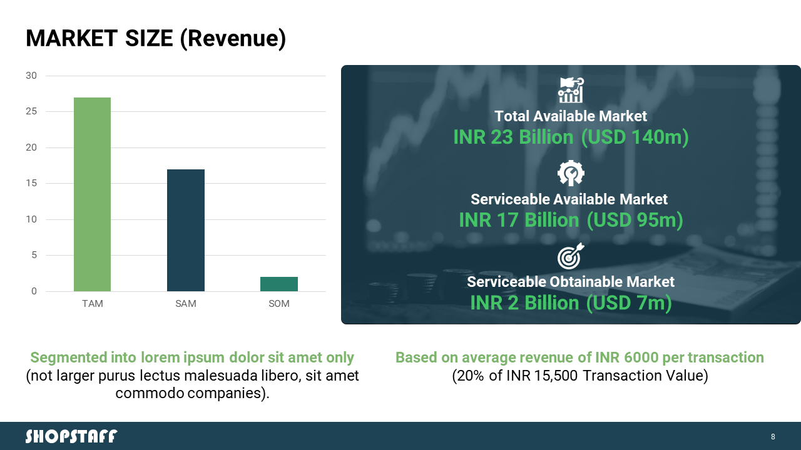Click the 'Based on average revenue' green line
801x450 pixels.
579,357
